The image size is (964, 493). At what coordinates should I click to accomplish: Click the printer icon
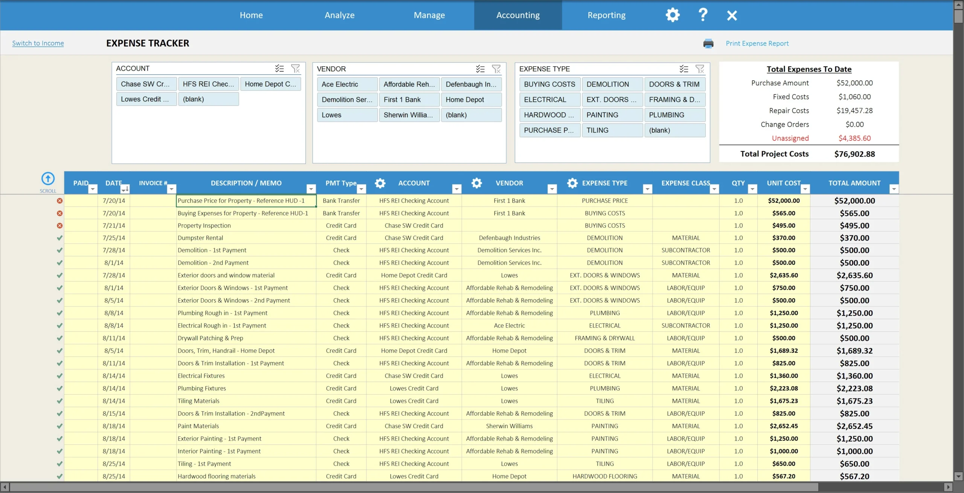(x=708, y=43)
